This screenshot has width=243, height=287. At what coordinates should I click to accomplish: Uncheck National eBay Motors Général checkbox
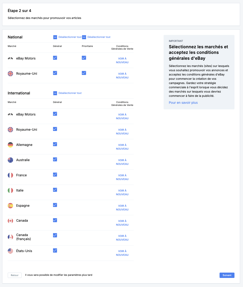pyautogui.click(x=55, y=58)
